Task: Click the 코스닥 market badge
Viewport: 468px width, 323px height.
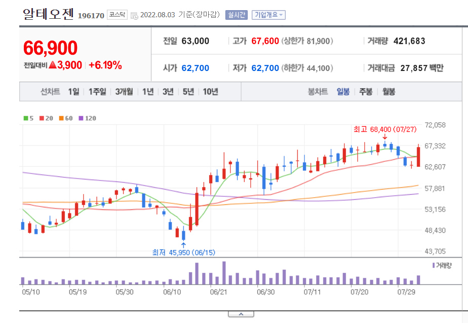Action: 117,15
